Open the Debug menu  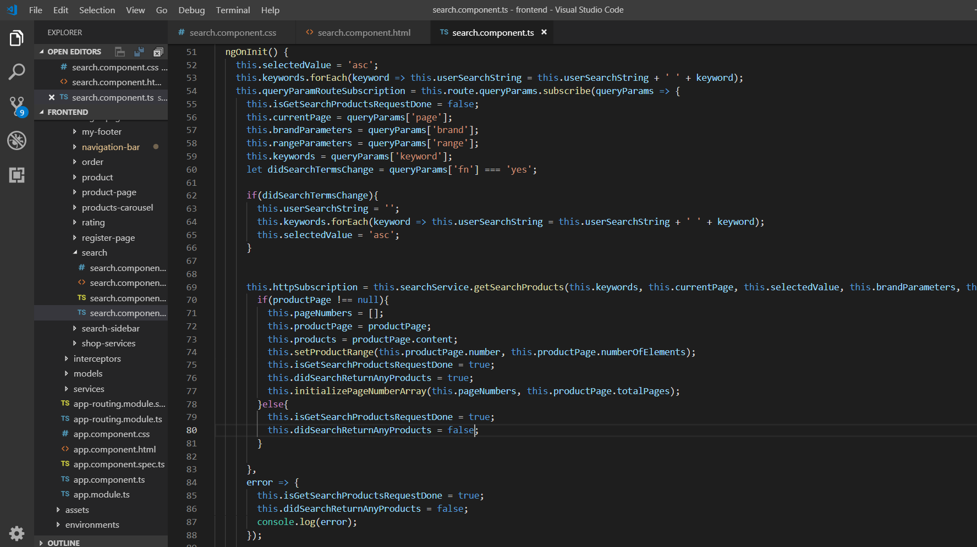click(x=191, y=10)
